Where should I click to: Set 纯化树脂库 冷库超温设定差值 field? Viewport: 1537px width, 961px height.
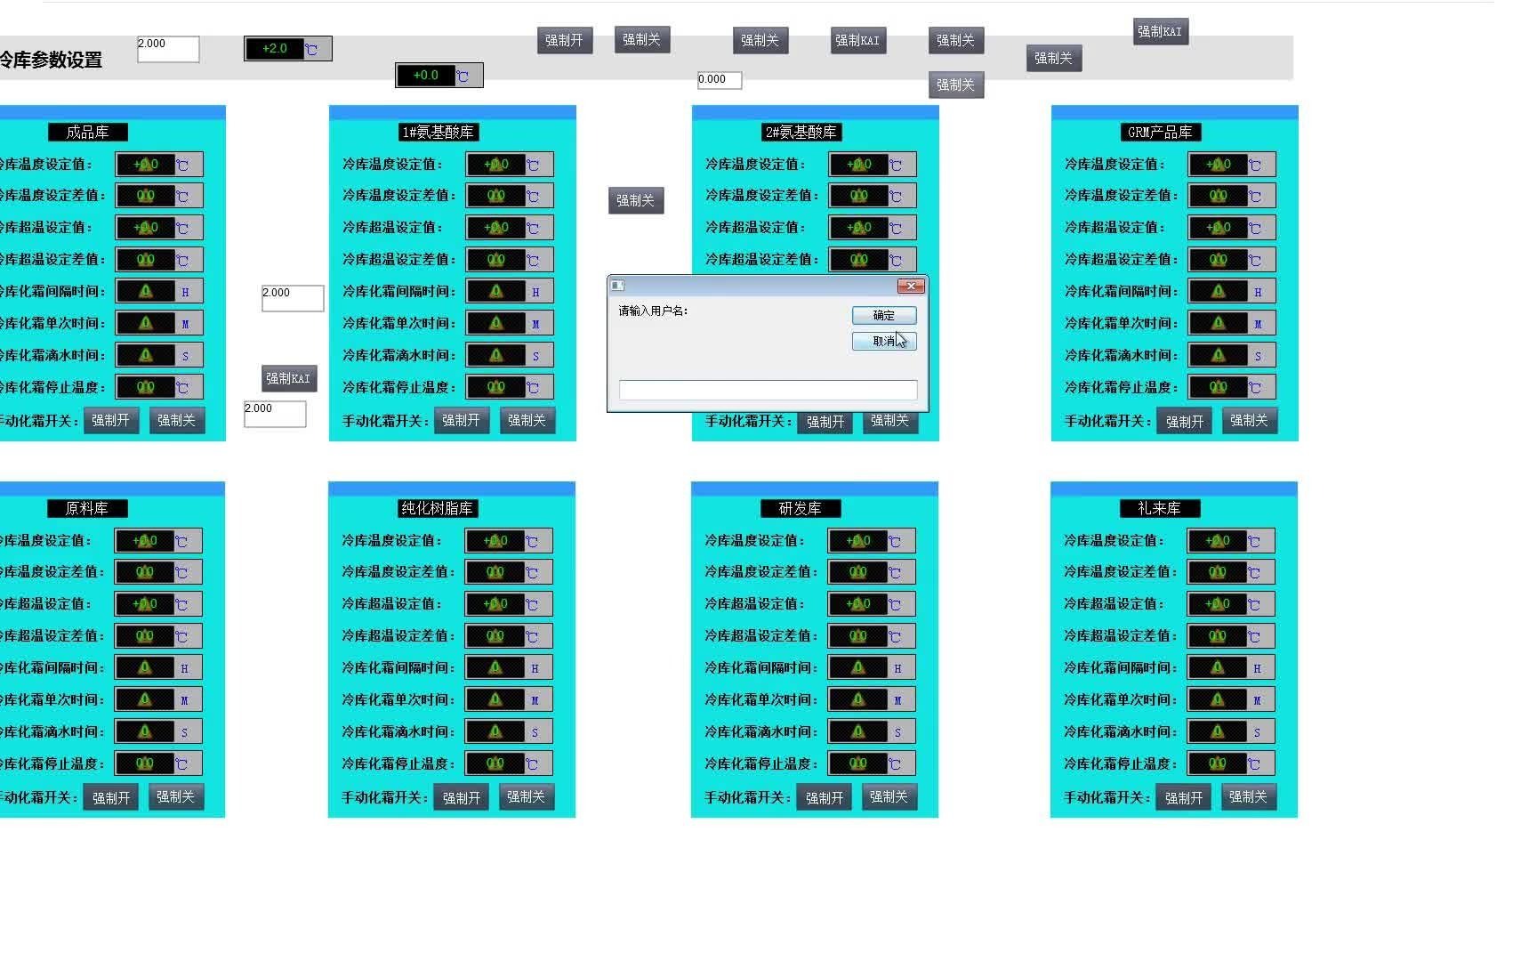click(509, 636)
